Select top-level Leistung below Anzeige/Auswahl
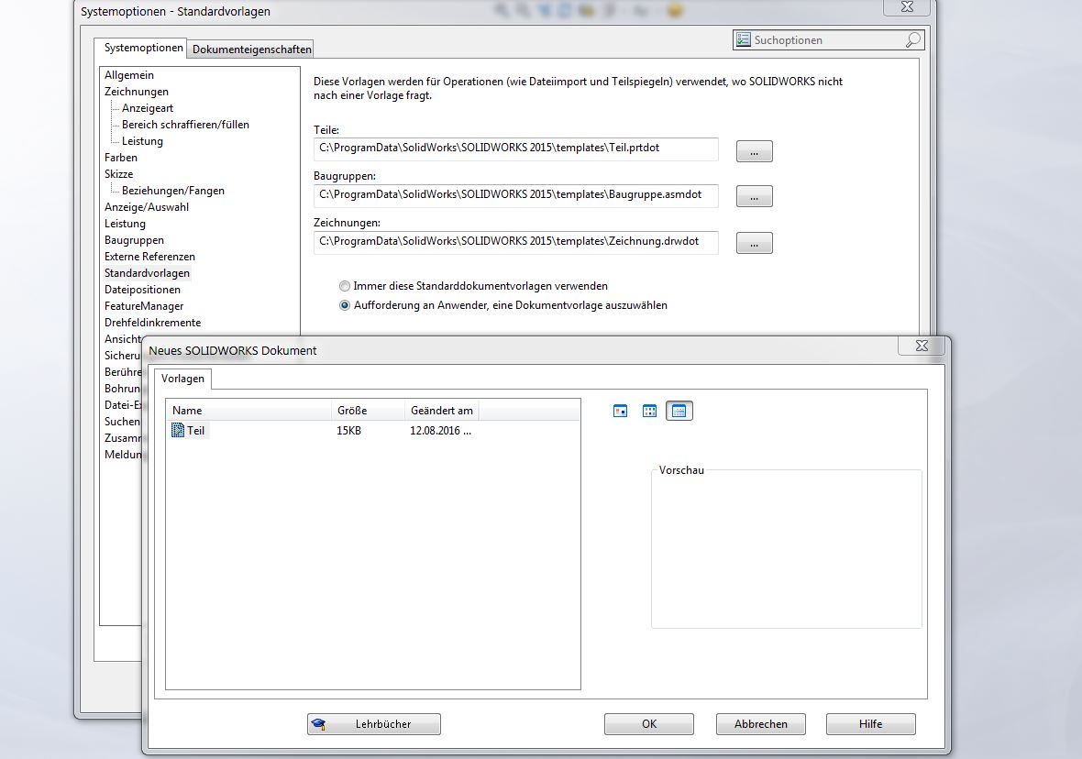Viewport: 1082px width, 759px height. tap(125, 225)
